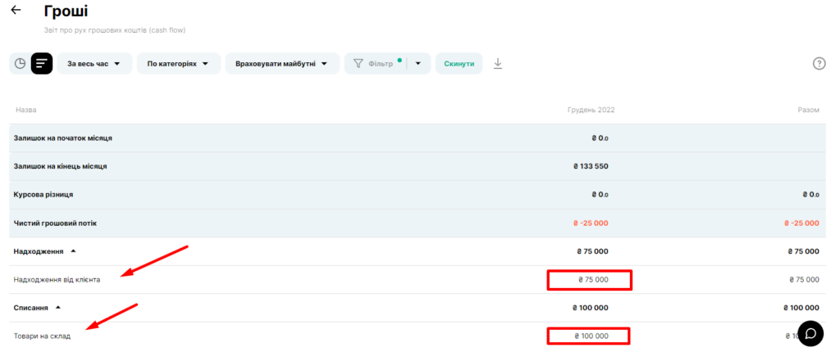Click the Скинути reset button

click(x=459, y=64)
